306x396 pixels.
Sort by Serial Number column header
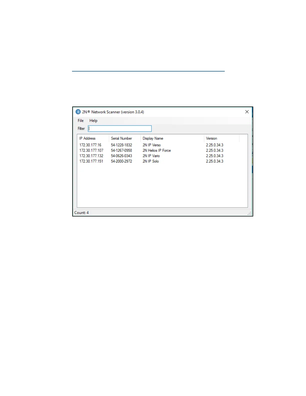pos(125,138)
